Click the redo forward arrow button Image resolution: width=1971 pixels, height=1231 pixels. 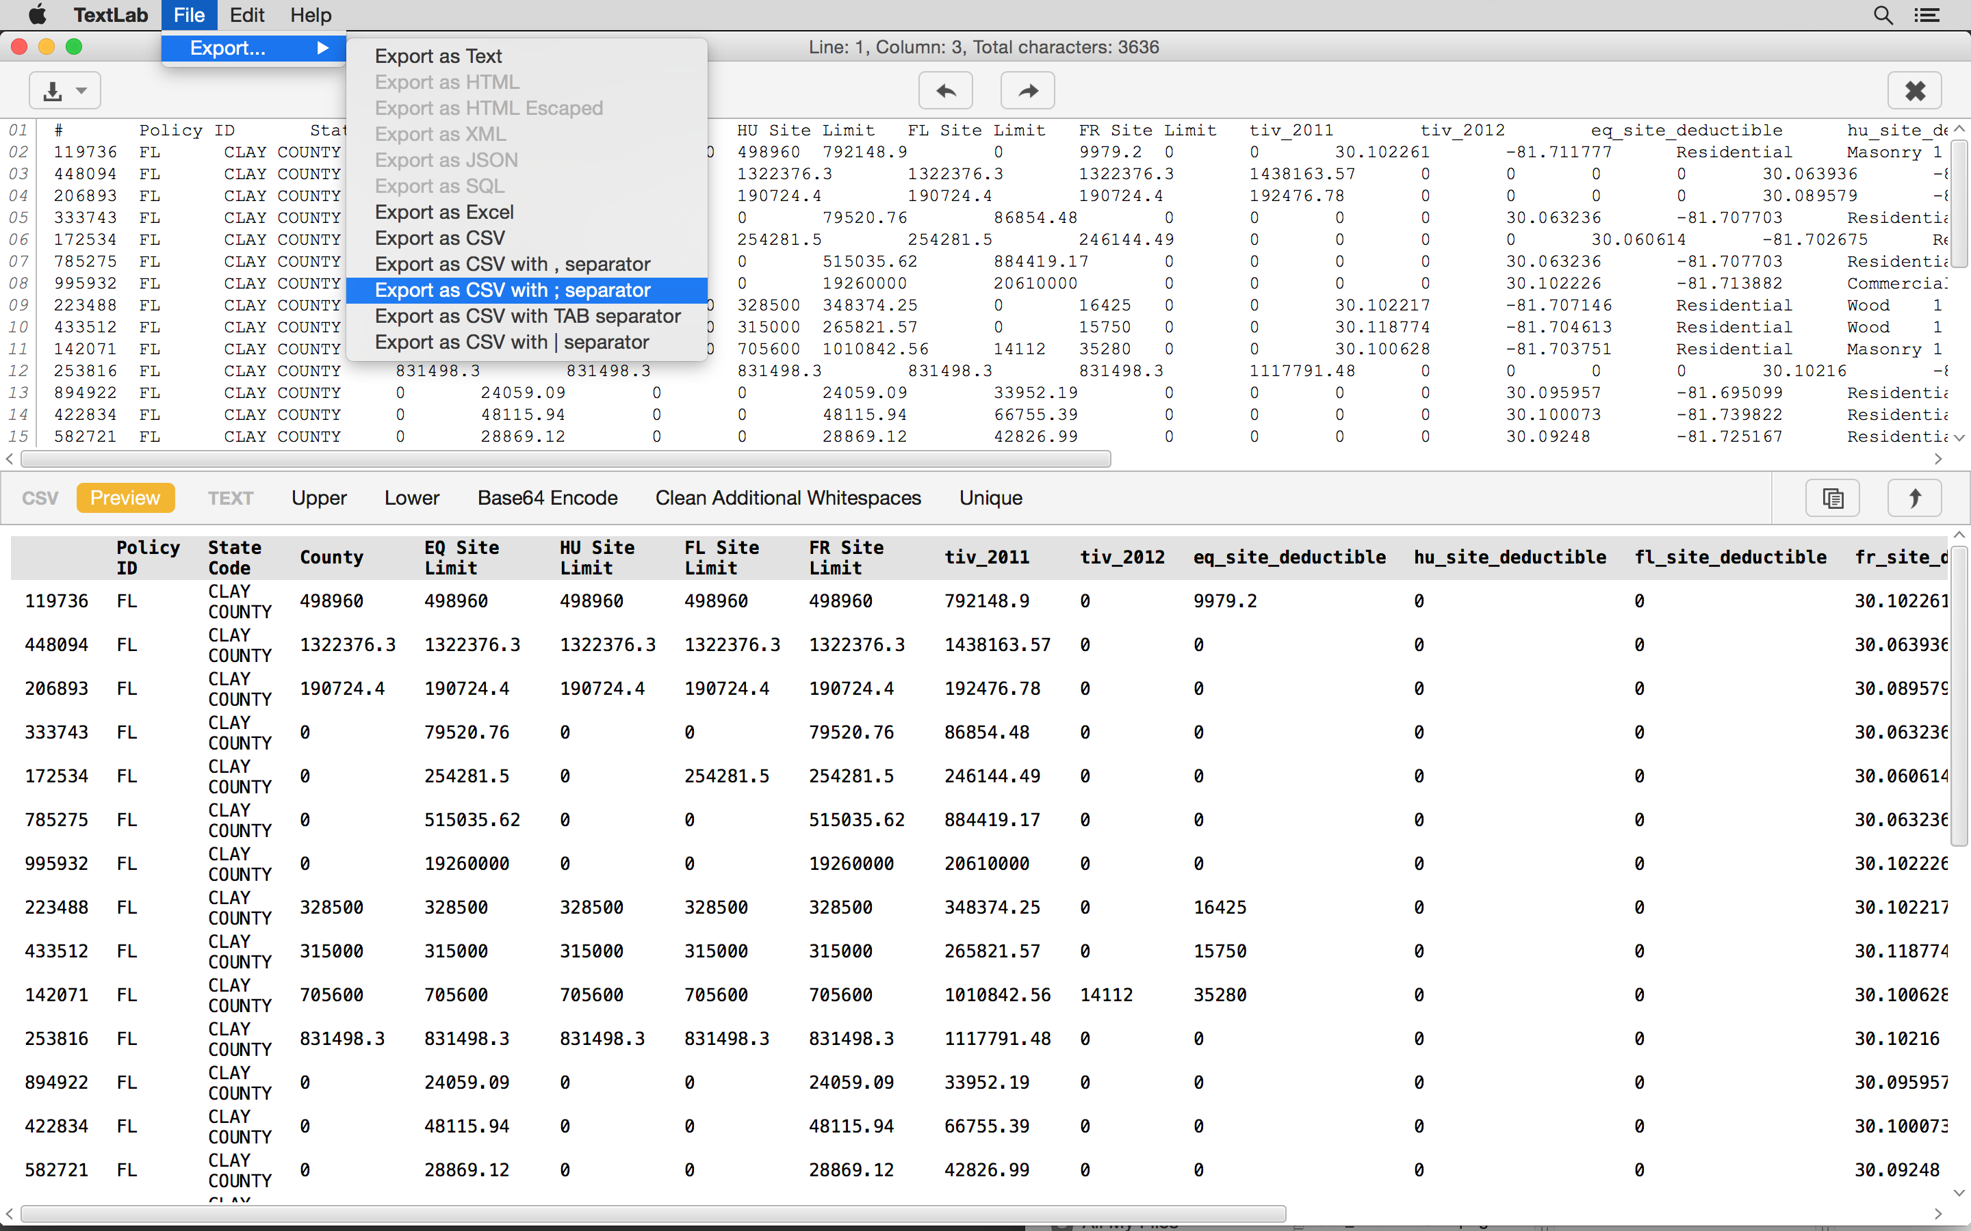(1027, 90)
